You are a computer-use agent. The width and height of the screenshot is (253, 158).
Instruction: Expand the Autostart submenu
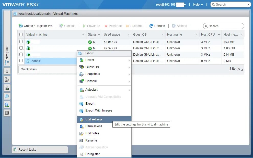click(104, 90)
